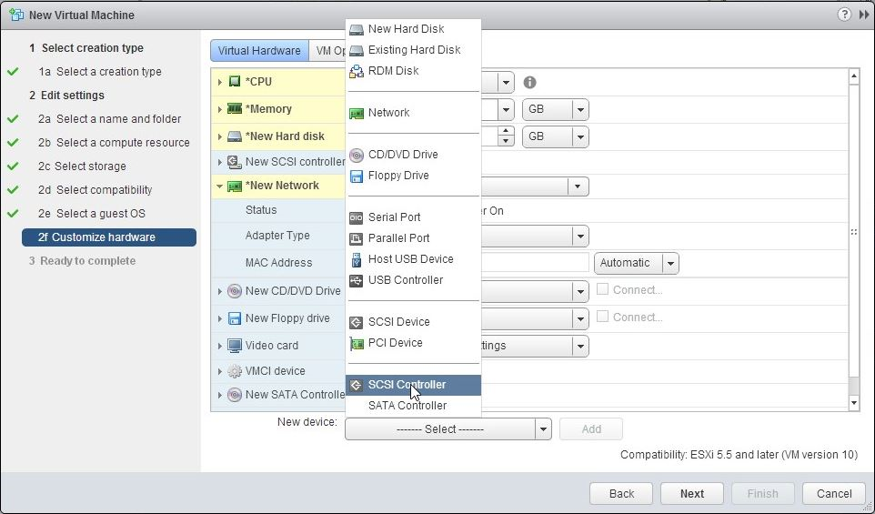
Task: Click the Existing Hard Disk icon
Action: click(x=356, y=50)
